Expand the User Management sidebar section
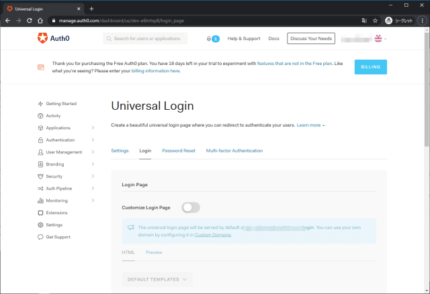This screenshot has width=430, height=294. (x=93, y=152)
